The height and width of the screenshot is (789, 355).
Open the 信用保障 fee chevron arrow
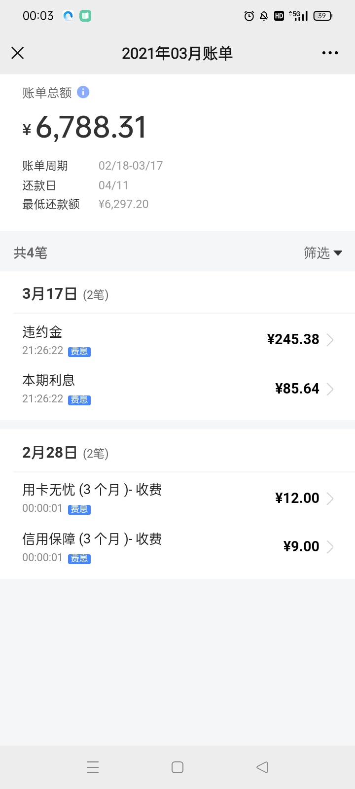click(330, 547)
